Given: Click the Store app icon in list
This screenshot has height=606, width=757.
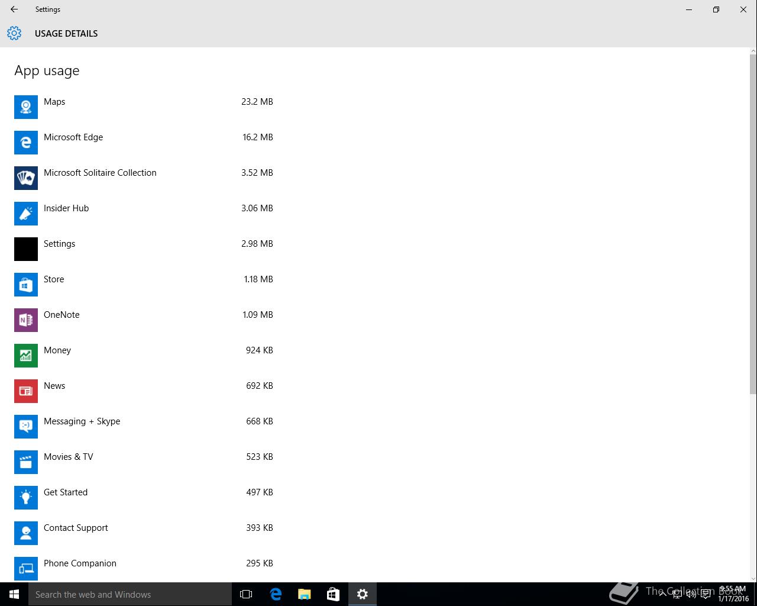Looking at the screenshot, I should tap(26, 285).
